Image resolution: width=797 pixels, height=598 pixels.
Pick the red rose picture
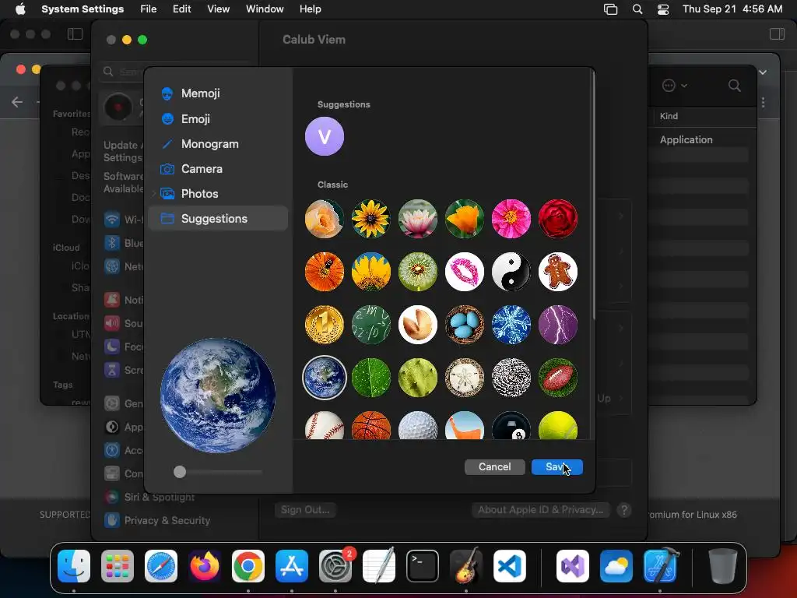558,219
